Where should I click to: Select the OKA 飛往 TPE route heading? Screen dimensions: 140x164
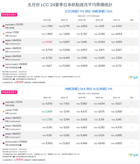point(89,89)
